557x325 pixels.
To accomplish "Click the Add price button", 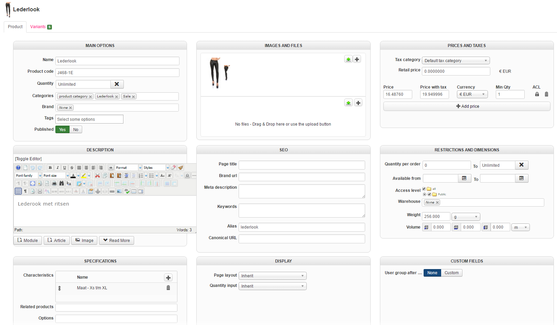I will click(x=467, y=106).
